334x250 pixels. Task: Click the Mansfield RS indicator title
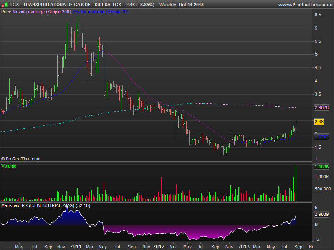click(x=46, y=205)
